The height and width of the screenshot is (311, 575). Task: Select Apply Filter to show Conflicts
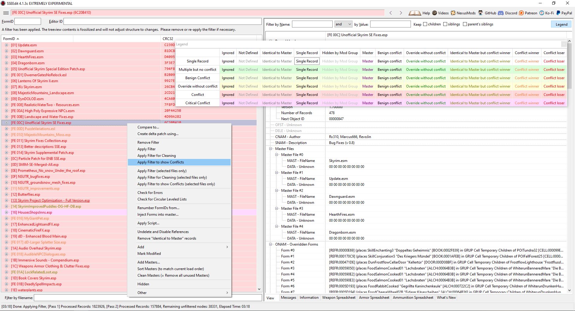point(161,162)
